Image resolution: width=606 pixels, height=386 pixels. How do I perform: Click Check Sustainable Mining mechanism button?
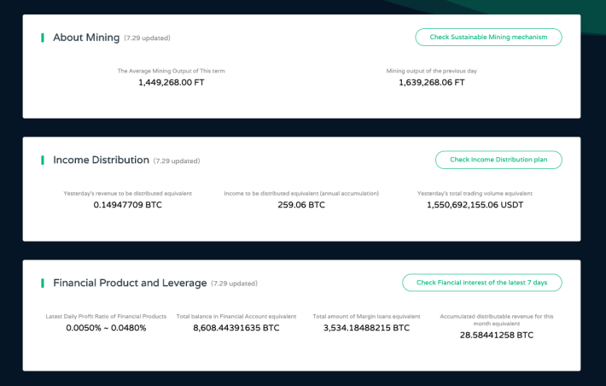(488, 37)
